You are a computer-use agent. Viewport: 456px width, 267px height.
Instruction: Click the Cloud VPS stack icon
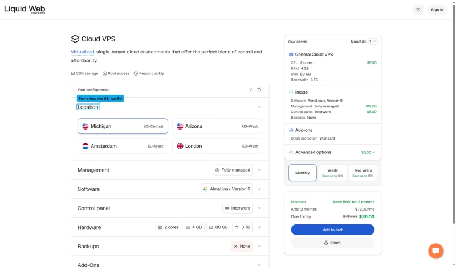[75, 39]
